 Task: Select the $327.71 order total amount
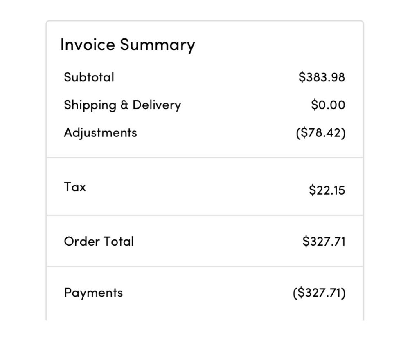324,241
